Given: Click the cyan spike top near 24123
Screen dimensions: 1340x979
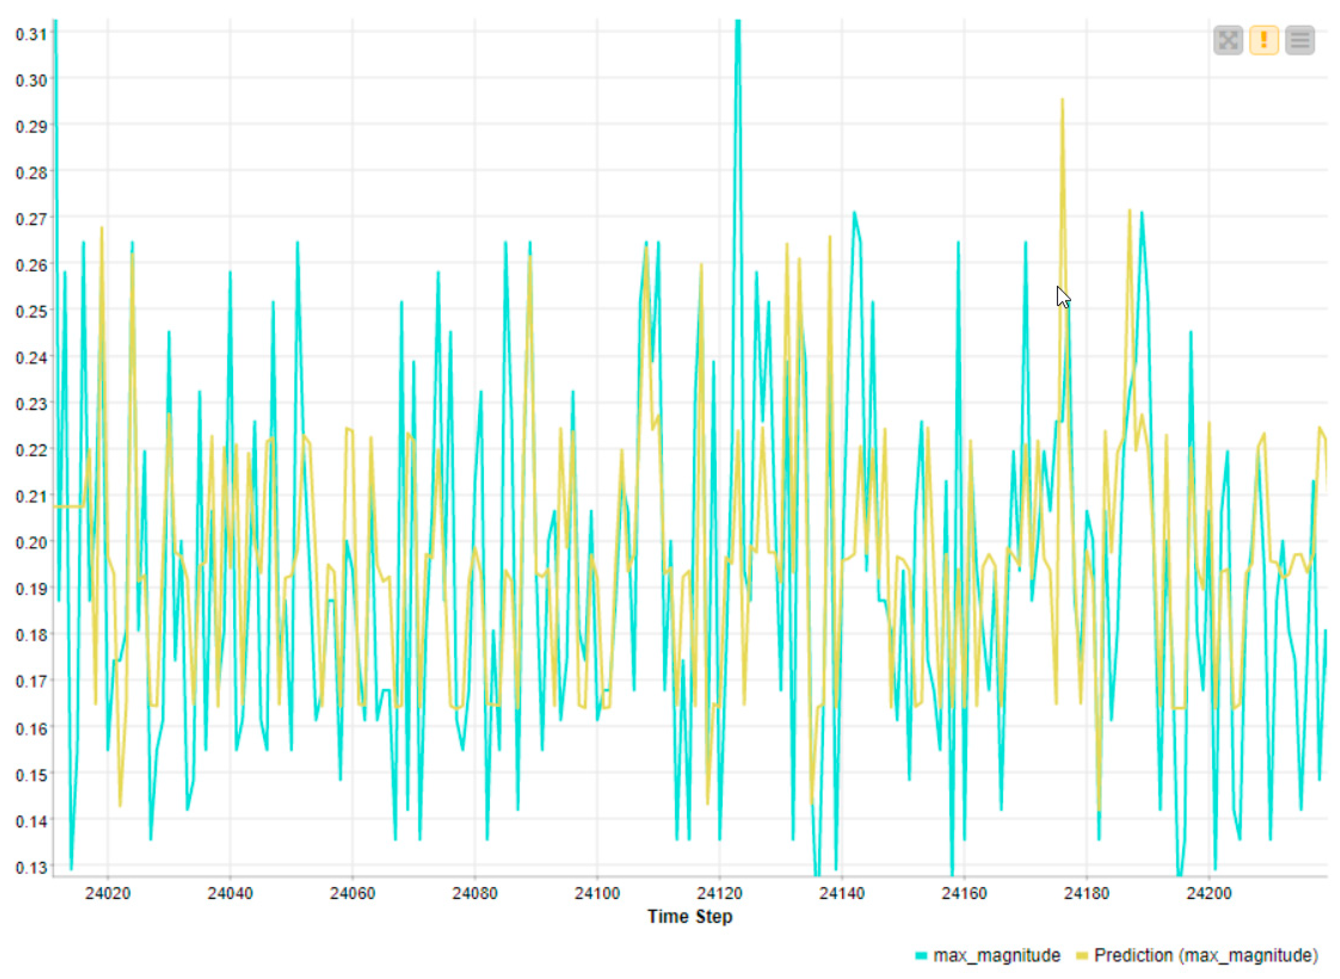Looking at the screenshot, I should point(737,27).
